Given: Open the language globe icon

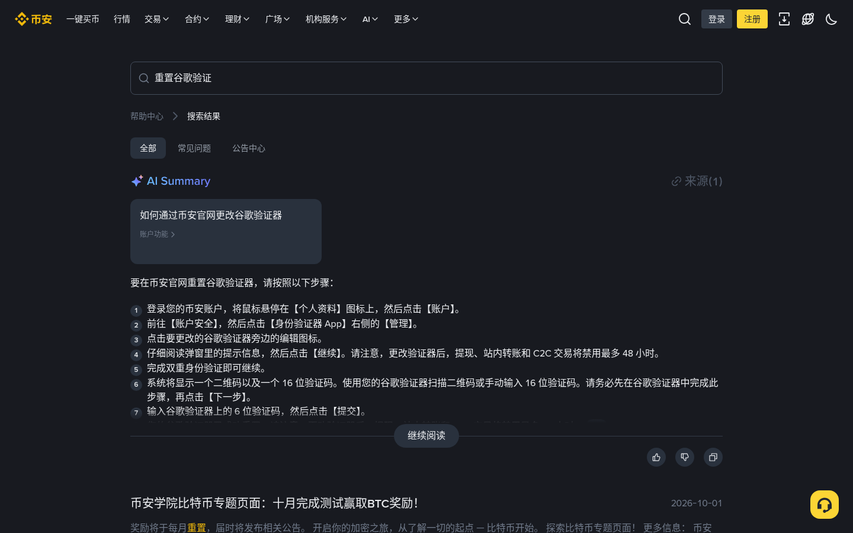Looking at the screenshot, I should 808,19.
